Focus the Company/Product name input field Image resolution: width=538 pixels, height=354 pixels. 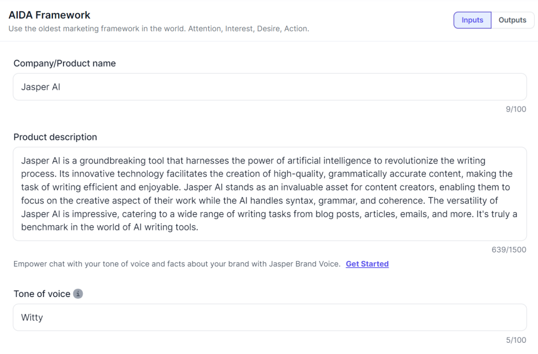tap(269, 87)
